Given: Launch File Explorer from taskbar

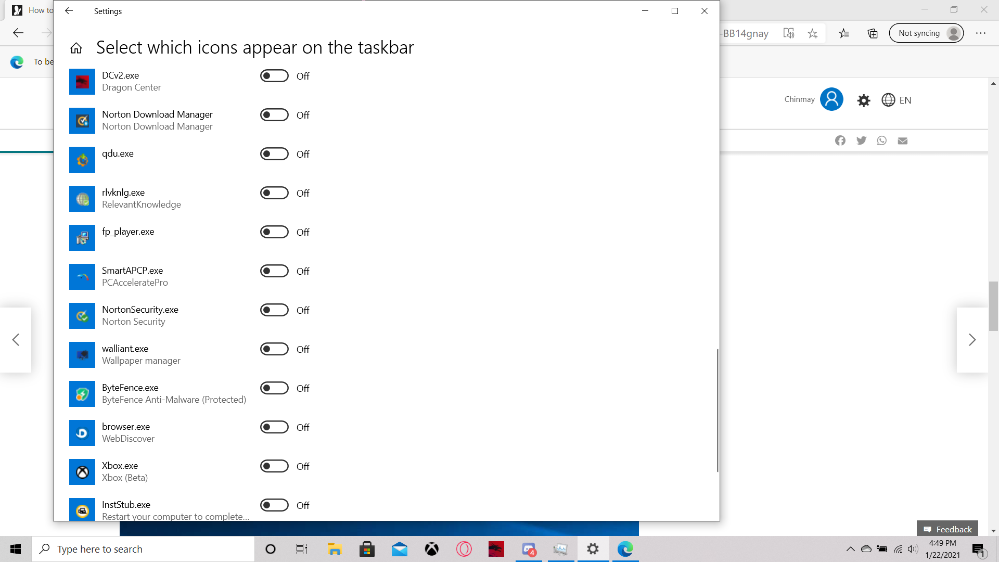Looking at the screenshot, I should pyautogui.click(x=335, y=549).
